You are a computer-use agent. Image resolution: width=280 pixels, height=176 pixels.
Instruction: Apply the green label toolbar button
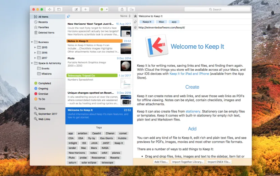pyautogui.click(x=102, y=9)
